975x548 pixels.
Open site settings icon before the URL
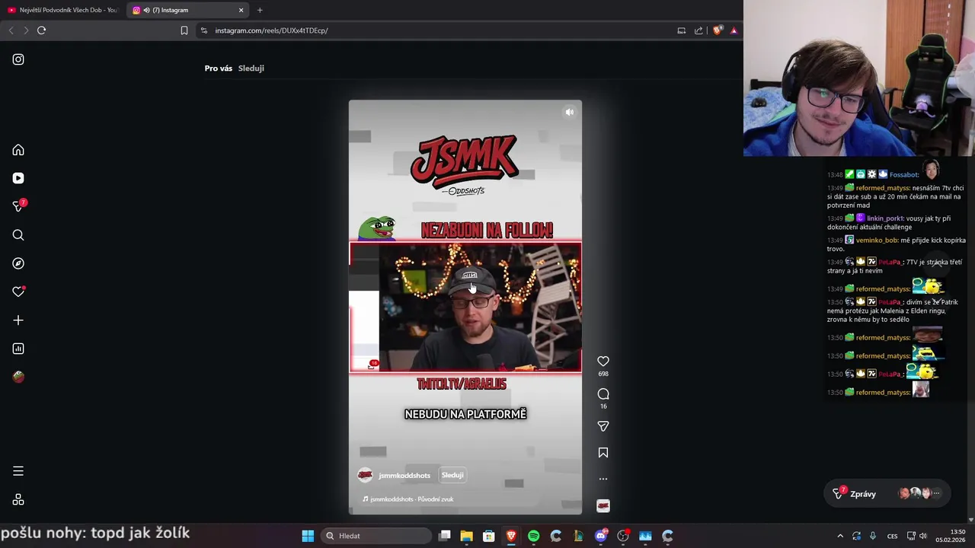click(203, 30)
